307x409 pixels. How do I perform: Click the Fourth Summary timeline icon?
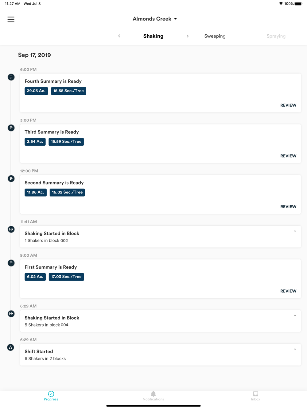[x=11, y=77]
